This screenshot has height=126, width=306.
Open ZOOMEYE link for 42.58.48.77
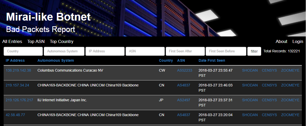coord(290,115)
